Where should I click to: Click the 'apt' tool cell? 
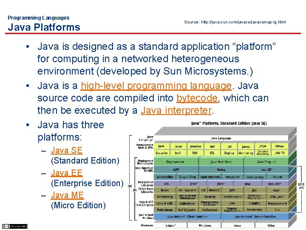click(x=212, y=146)
